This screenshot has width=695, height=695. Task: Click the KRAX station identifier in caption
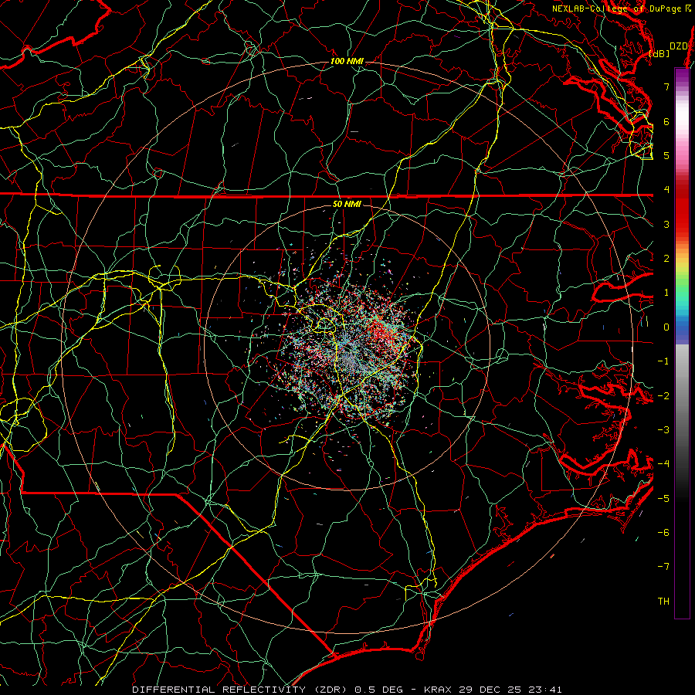pyautogui.click(x=439, y=690)
